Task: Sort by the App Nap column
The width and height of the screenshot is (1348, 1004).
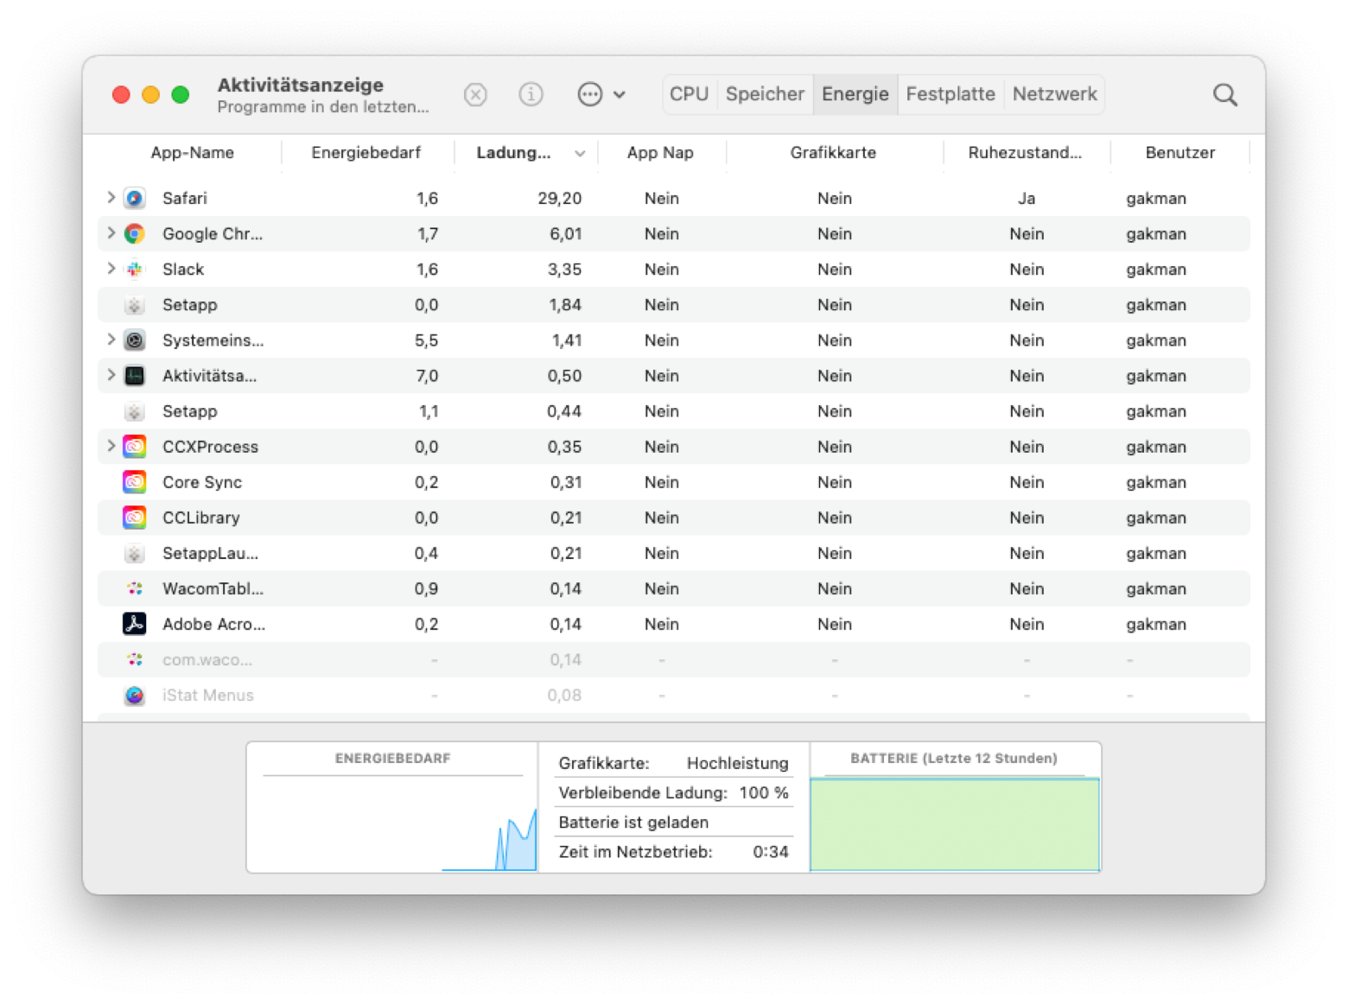Action: 660,153
